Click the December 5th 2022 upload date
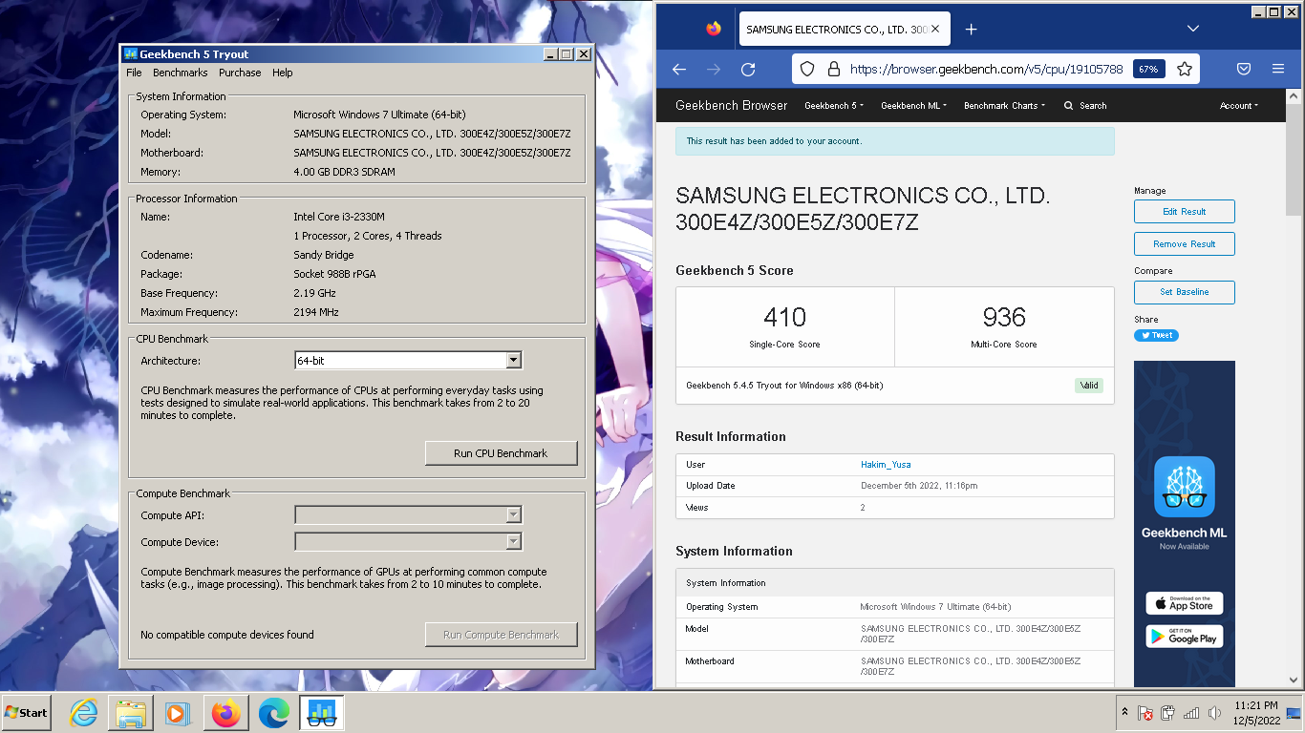 tap(919, 486)
